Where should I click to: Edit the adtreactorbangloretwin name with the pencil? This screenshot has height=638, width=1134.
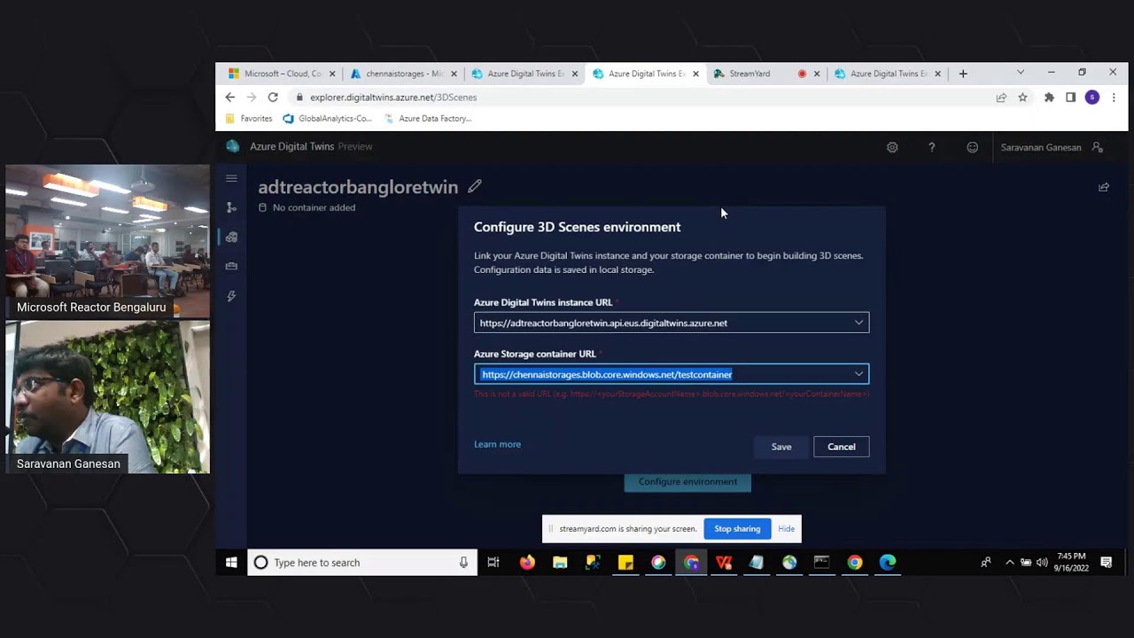(475, 186)
